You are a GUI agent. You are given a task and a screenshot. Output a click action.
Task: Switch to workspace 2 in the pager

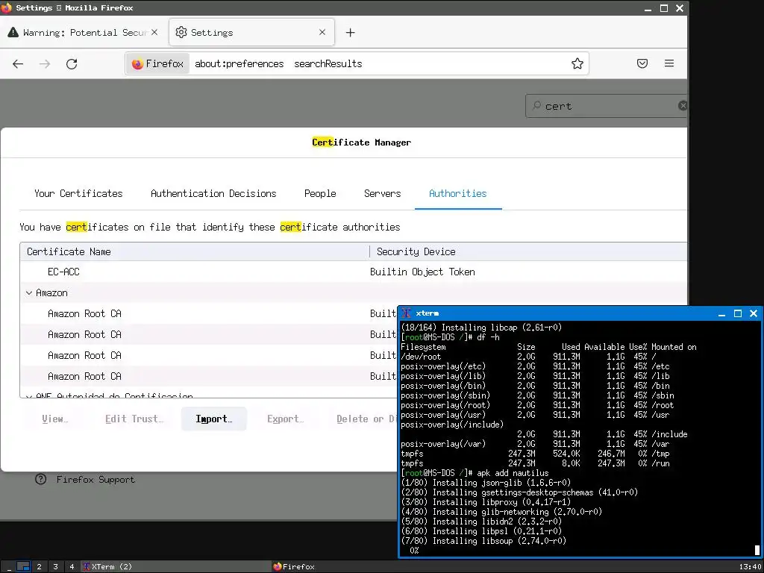click(x=39, y=567)
